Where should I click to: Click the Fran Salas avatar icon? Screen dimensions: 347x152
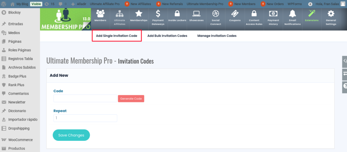point(343,4)
